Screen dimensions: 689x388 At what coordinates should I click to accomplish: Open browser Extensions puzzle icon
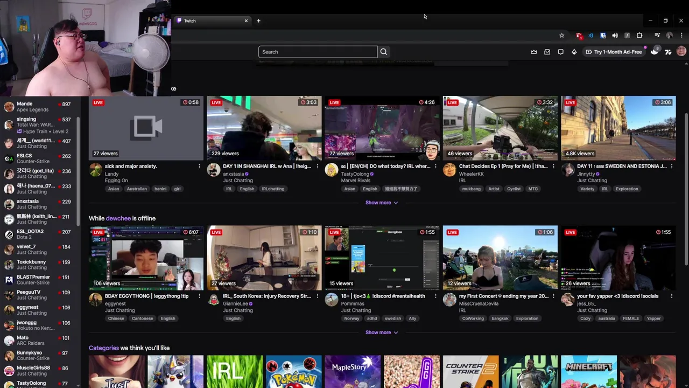(x=639, y=36)
